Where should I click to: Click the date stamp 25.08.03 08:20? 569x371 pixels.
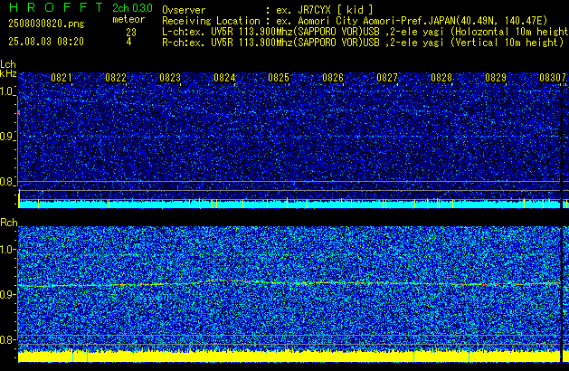(x=46, y=42)
